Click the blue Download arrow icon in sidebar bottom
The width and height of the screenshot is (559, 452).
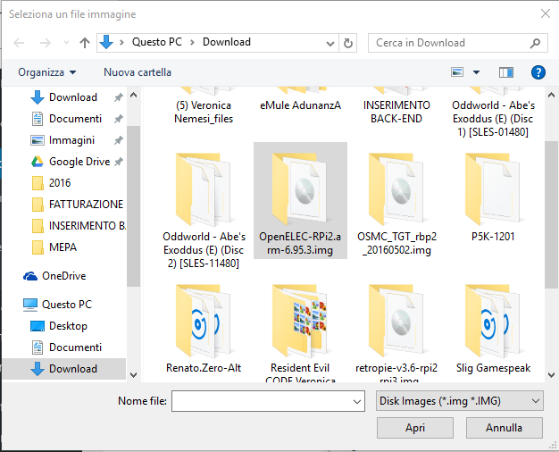point(38,369)
